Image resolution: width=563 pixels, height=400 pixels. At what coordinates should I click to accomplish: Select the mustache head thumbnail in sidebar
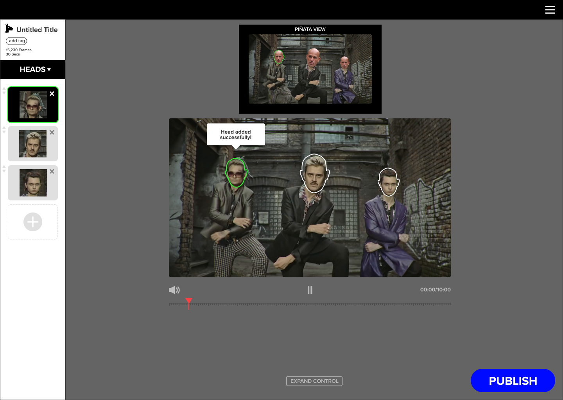(x=33, y=144)
